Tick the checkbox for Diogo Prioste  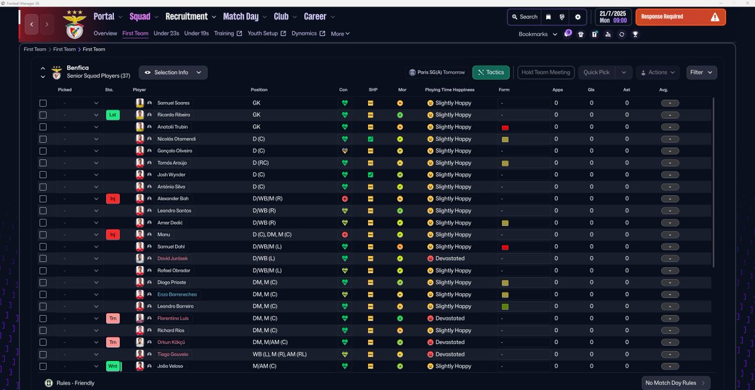coord(43,282)
